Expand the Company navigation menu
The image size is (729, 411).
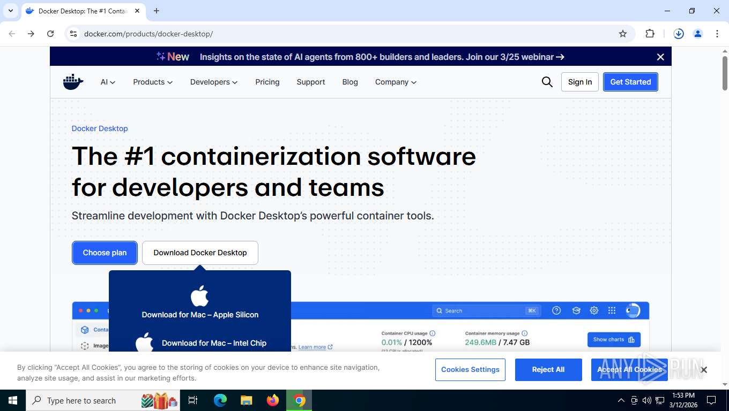click(396, 82)
